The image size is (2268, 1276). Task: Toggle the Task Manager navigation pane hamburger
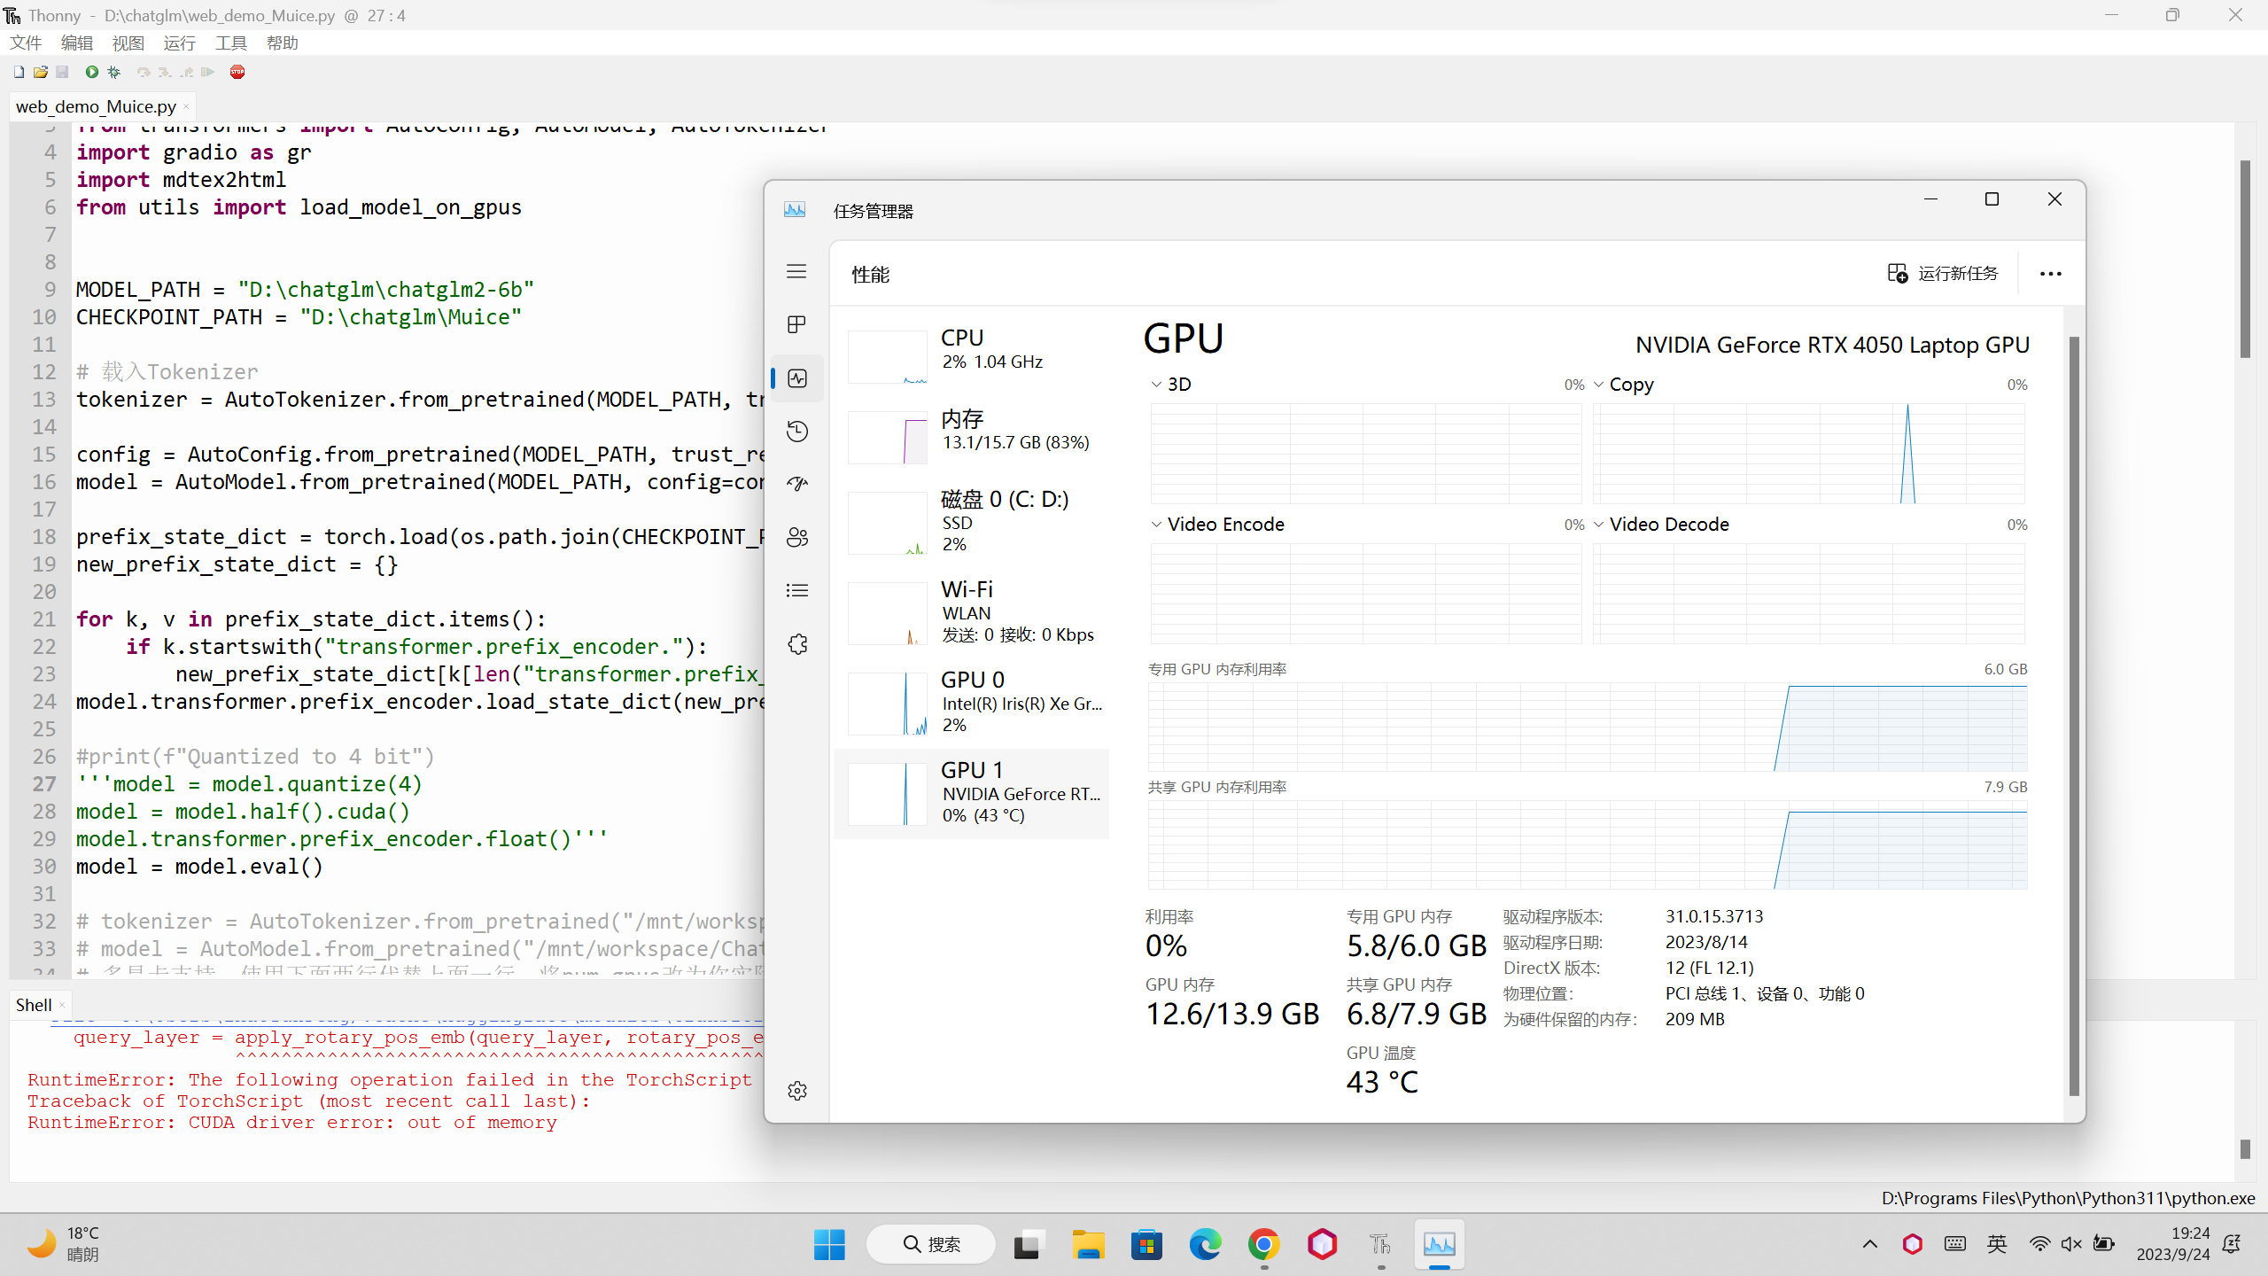[x=796, y=271]
